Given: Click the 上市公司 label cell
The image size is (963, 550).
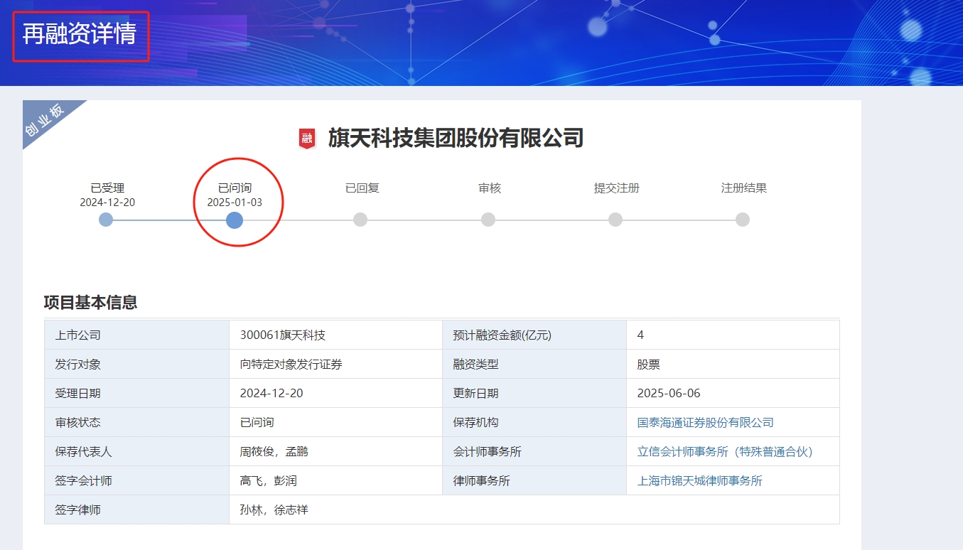Looking at the screenshot, I should (x=136, y=335).
